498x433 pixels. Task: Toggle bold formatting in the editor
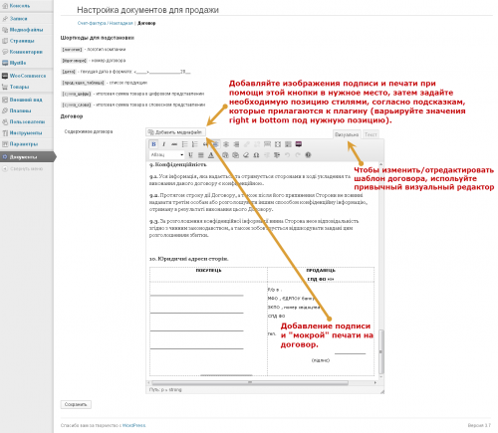click(153, 144)
